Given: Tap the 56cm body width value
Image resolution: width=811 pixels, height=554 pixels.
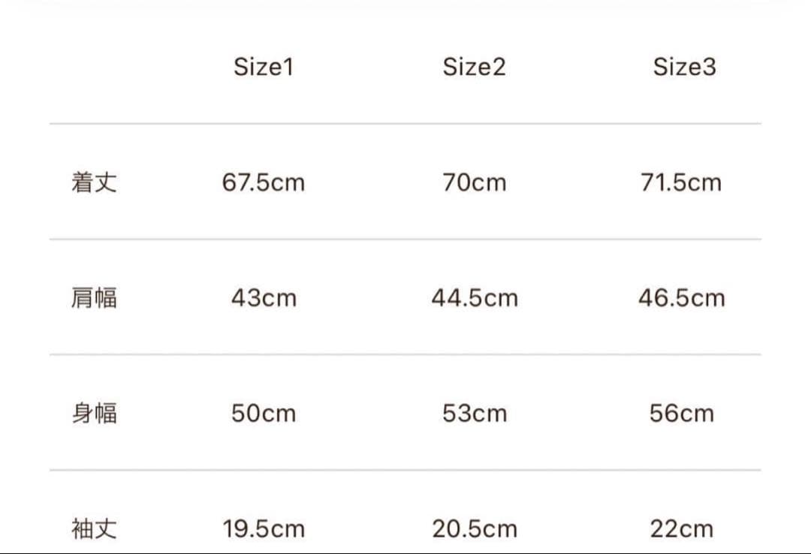Looking at the screenshot, I should (681, 414).
